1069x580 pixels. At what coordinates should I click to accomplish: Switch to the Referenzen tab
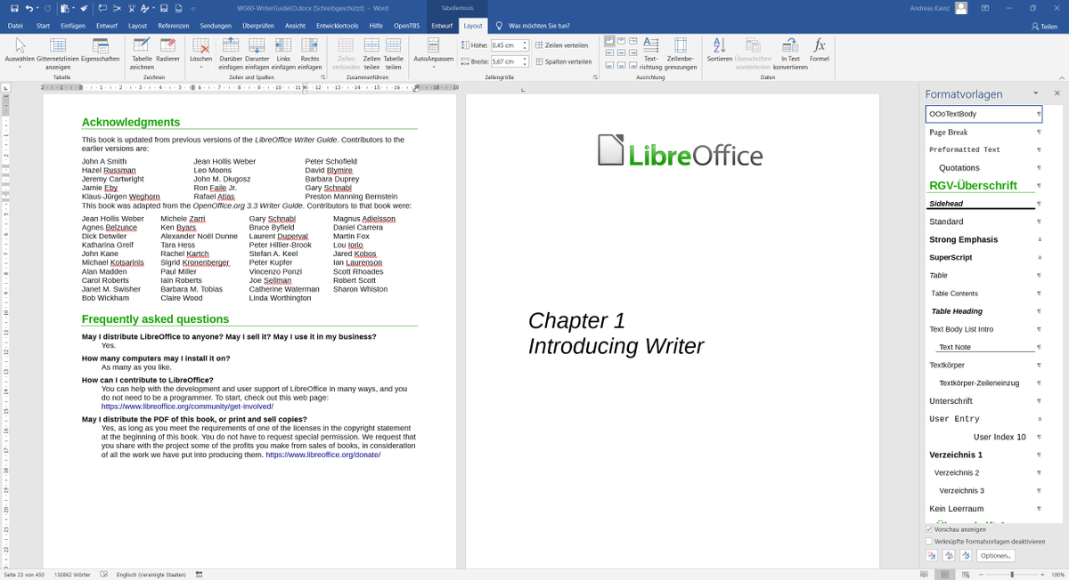tap(173, 26)
